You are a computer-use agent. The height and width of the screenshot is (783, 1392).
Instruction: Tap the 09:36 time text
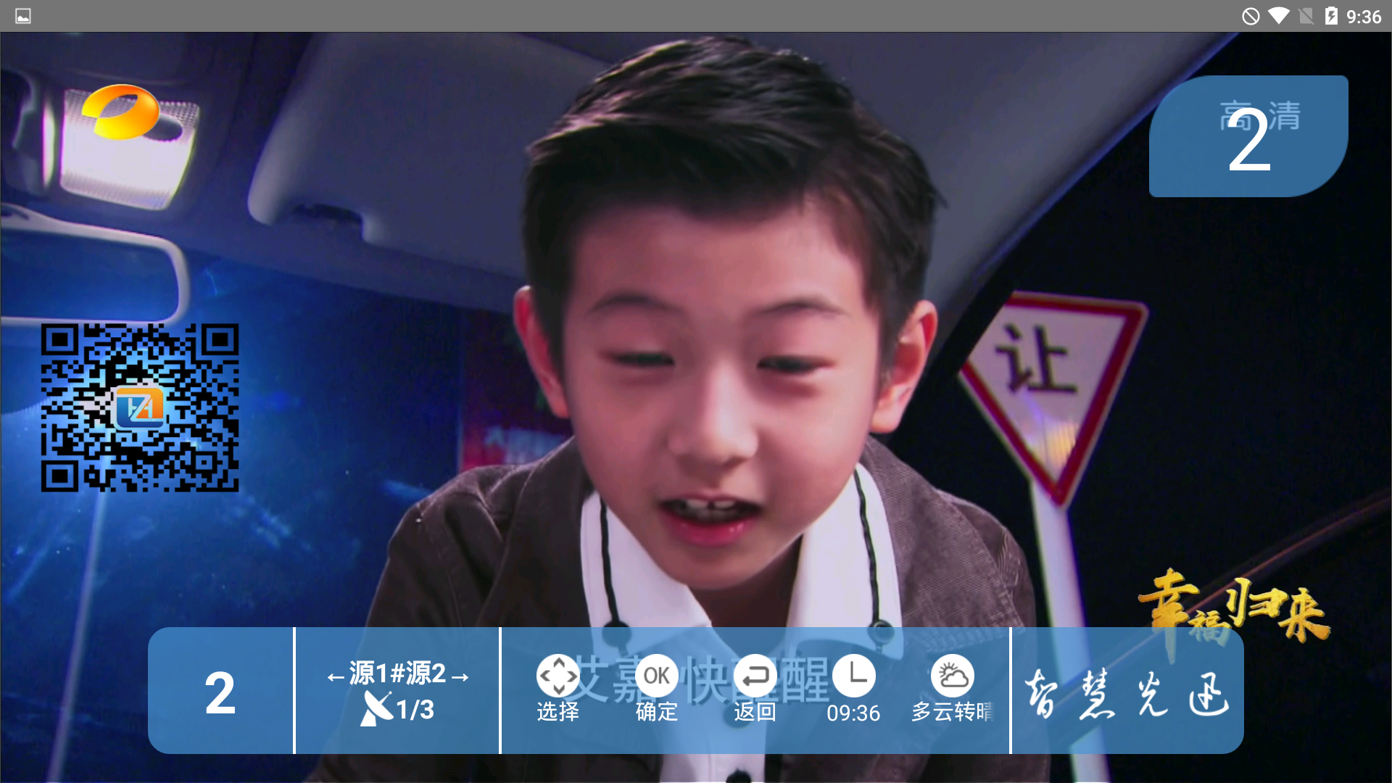coord(853,713)
